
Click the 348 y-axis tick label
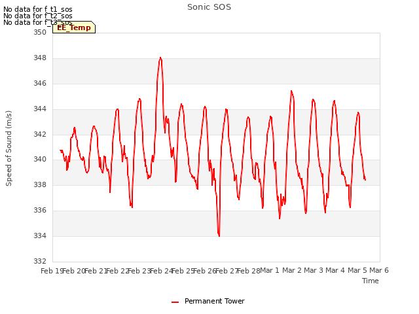click(x=40, y=58)
